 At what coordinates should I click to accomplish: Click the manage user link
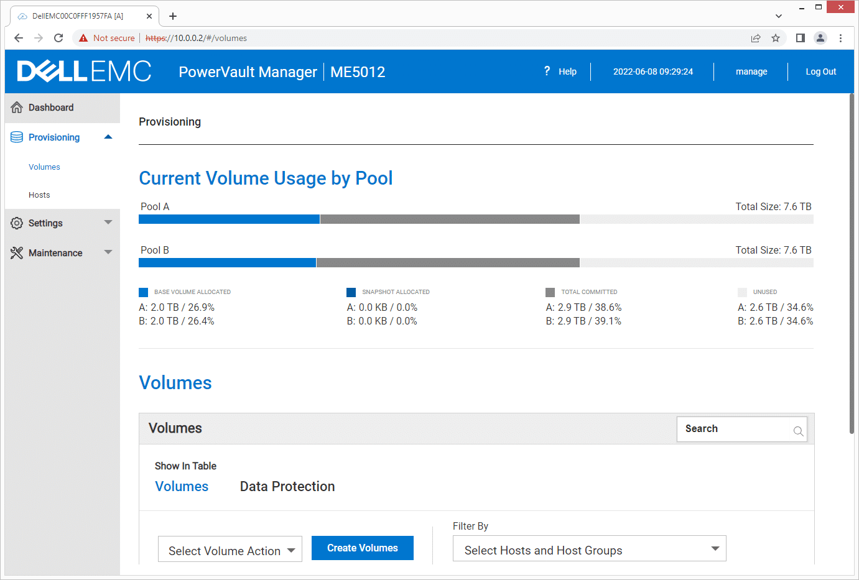(x=751, y=71)
